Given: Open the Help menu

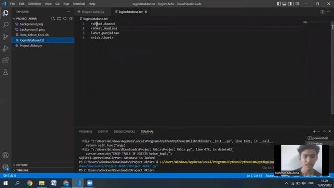Looking at the screenshot, I should point(92,4).
